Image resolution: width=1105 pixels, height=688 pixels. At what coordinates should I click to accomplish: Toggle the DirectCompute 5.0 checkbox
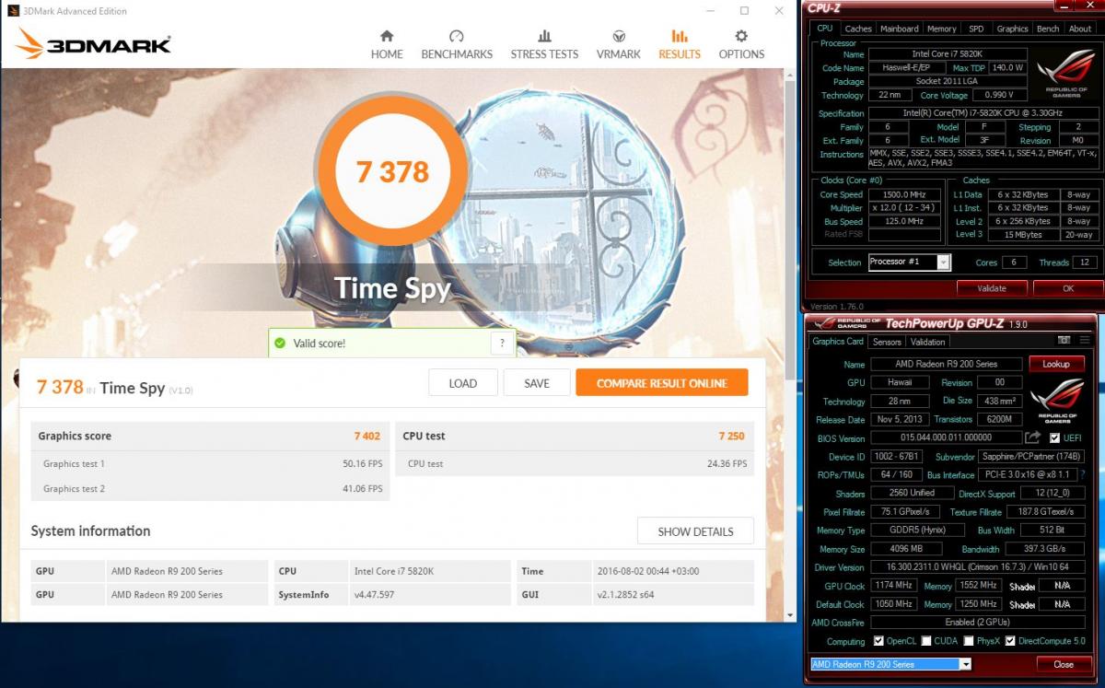pos(1010,641)
